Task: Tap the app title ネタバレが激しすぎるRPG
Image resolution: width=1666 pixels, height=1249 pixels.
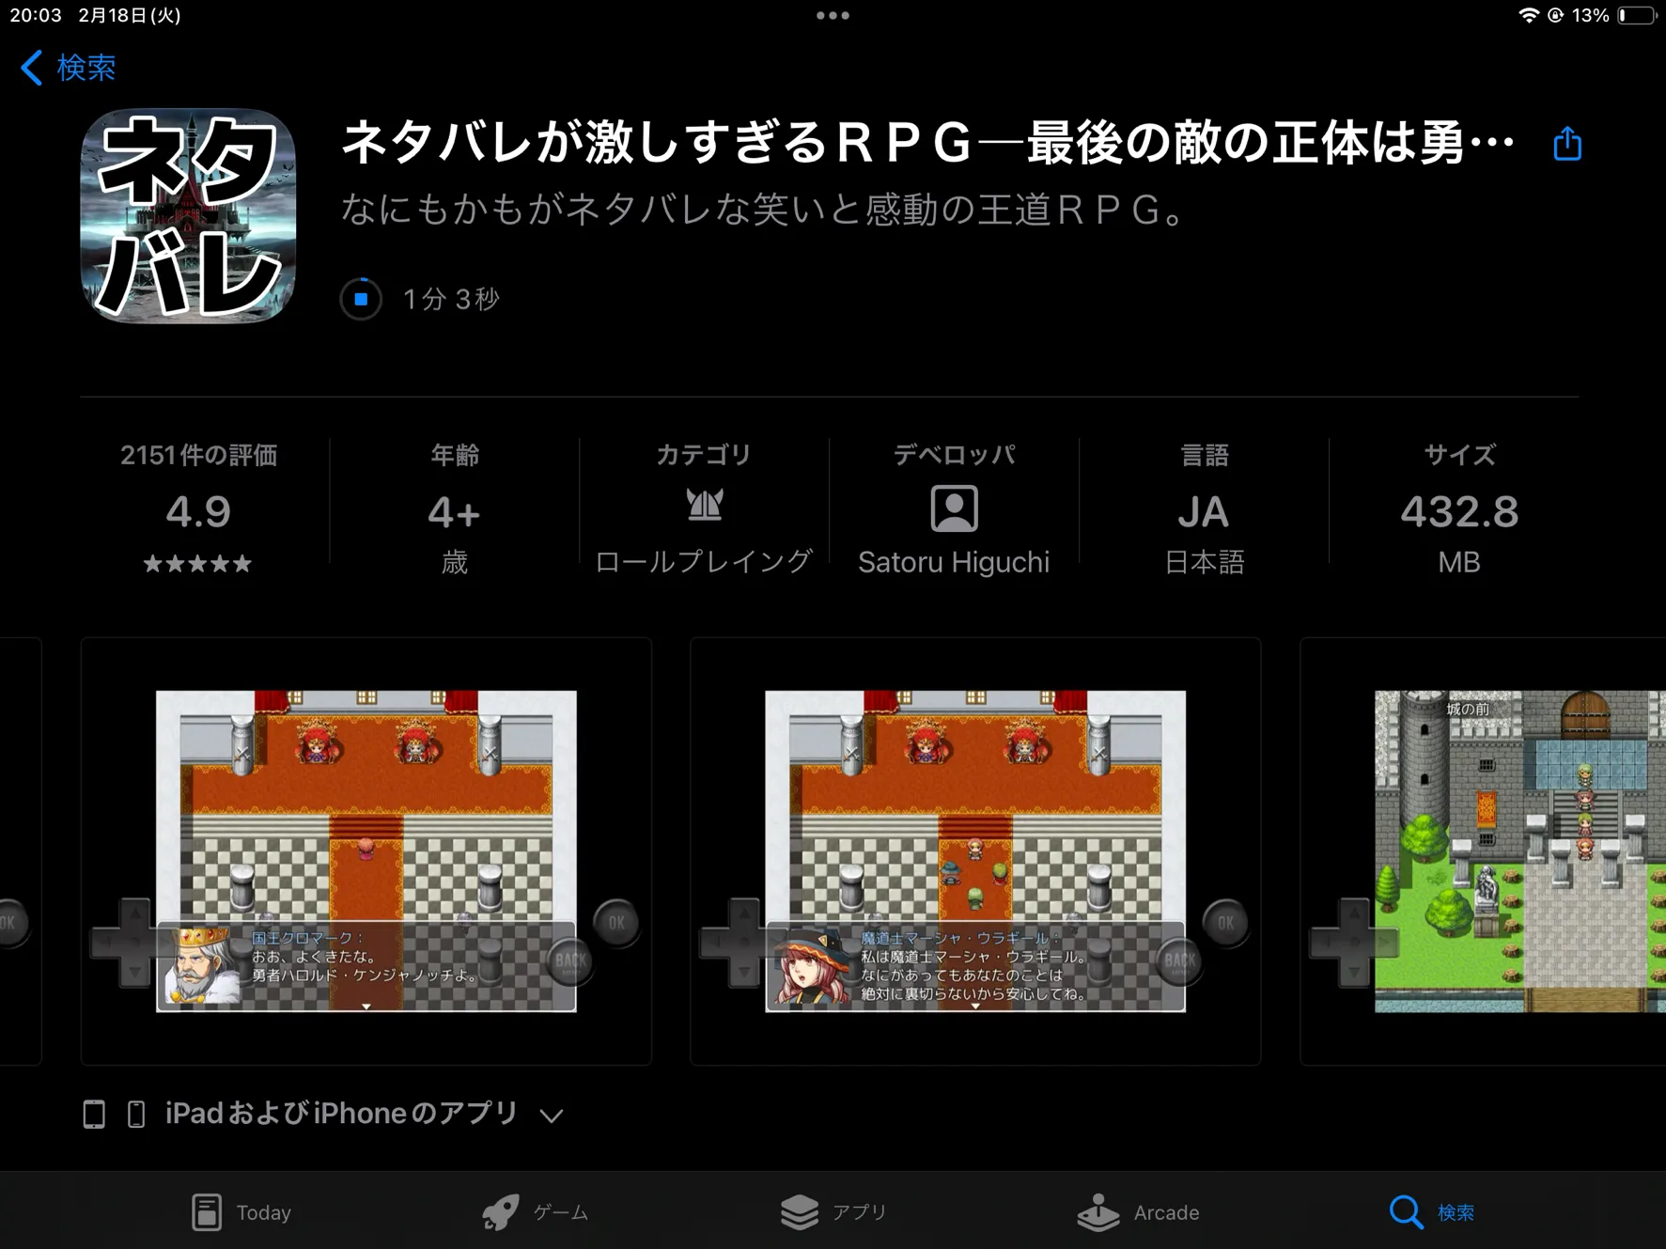Action: tap(928, 144)
